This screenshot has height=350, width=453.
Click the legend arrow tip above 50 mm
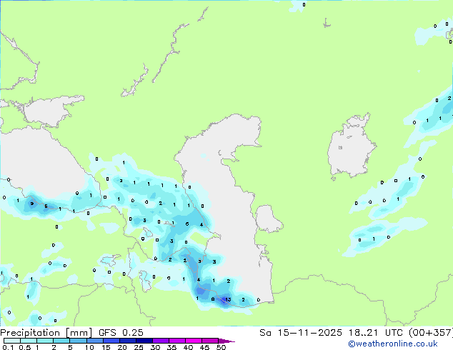pyautogui.click(x=226, y=341)
